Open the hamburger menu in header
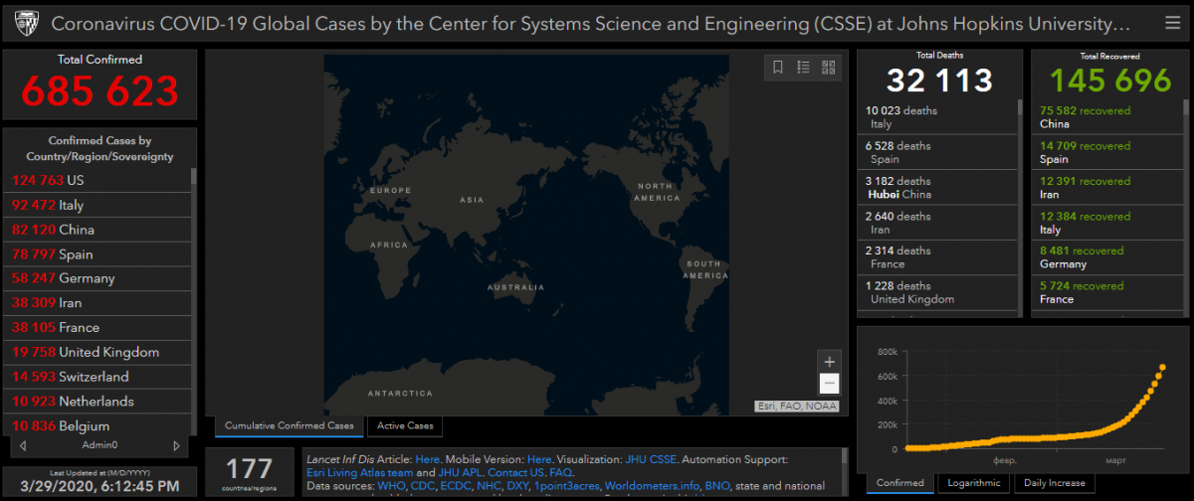 click(1172, 22)
